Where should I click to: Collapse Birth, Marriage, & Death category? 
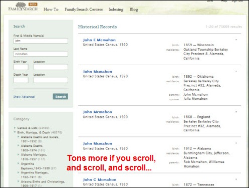[x=15, y=132]
